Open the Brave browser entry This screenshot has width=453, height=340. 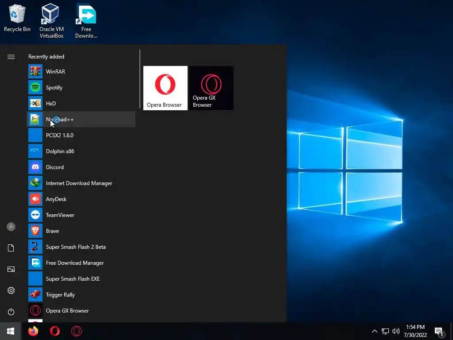[x=81, y=231]
